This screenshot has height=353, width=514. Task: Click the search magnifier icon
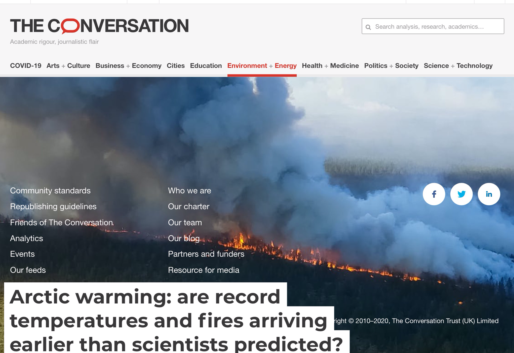click(368, 27)
